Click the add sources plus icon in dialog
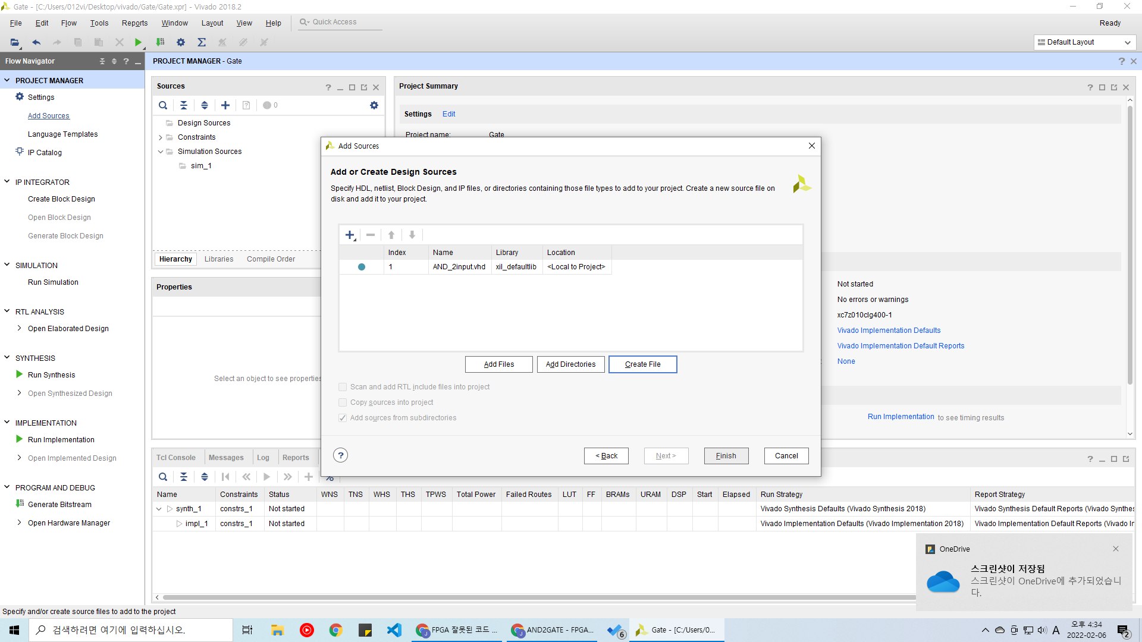Viewport: 1142px width, 642px height. [350, 235]
